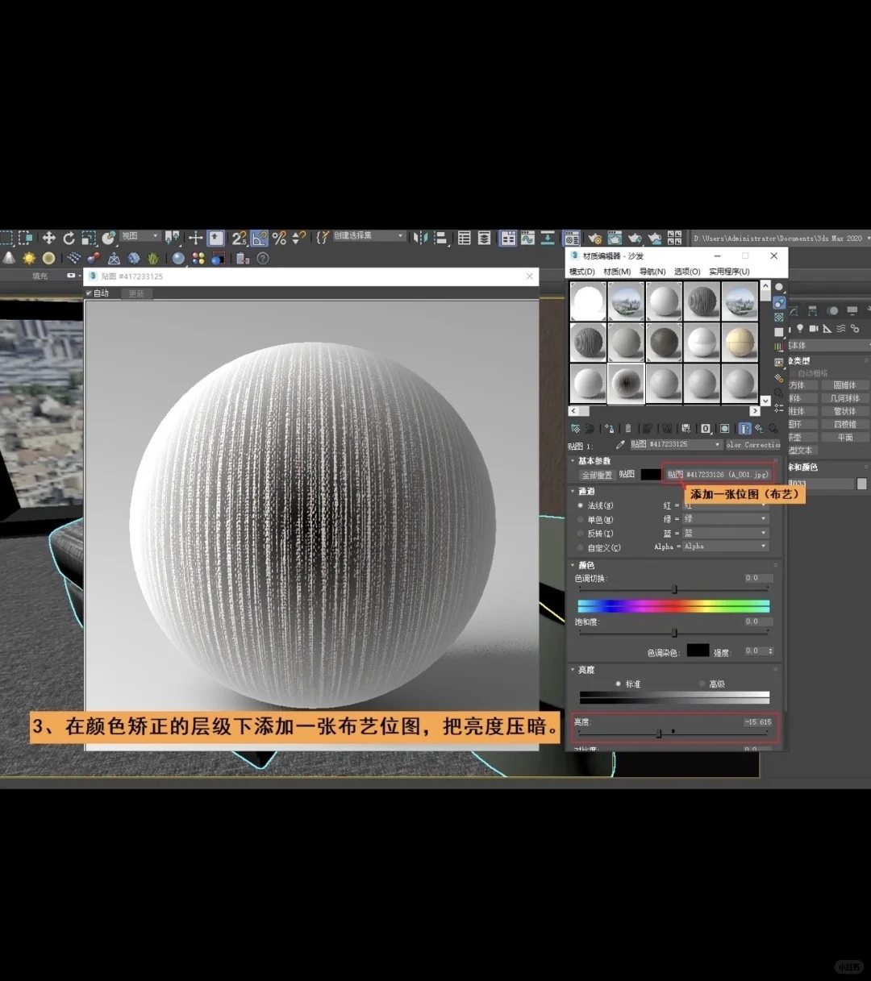Viewport: 871px width, 981px height.
Task: Collapse the 基本参数 rollout
Action: pyautogui.click(x=573, y=460)
